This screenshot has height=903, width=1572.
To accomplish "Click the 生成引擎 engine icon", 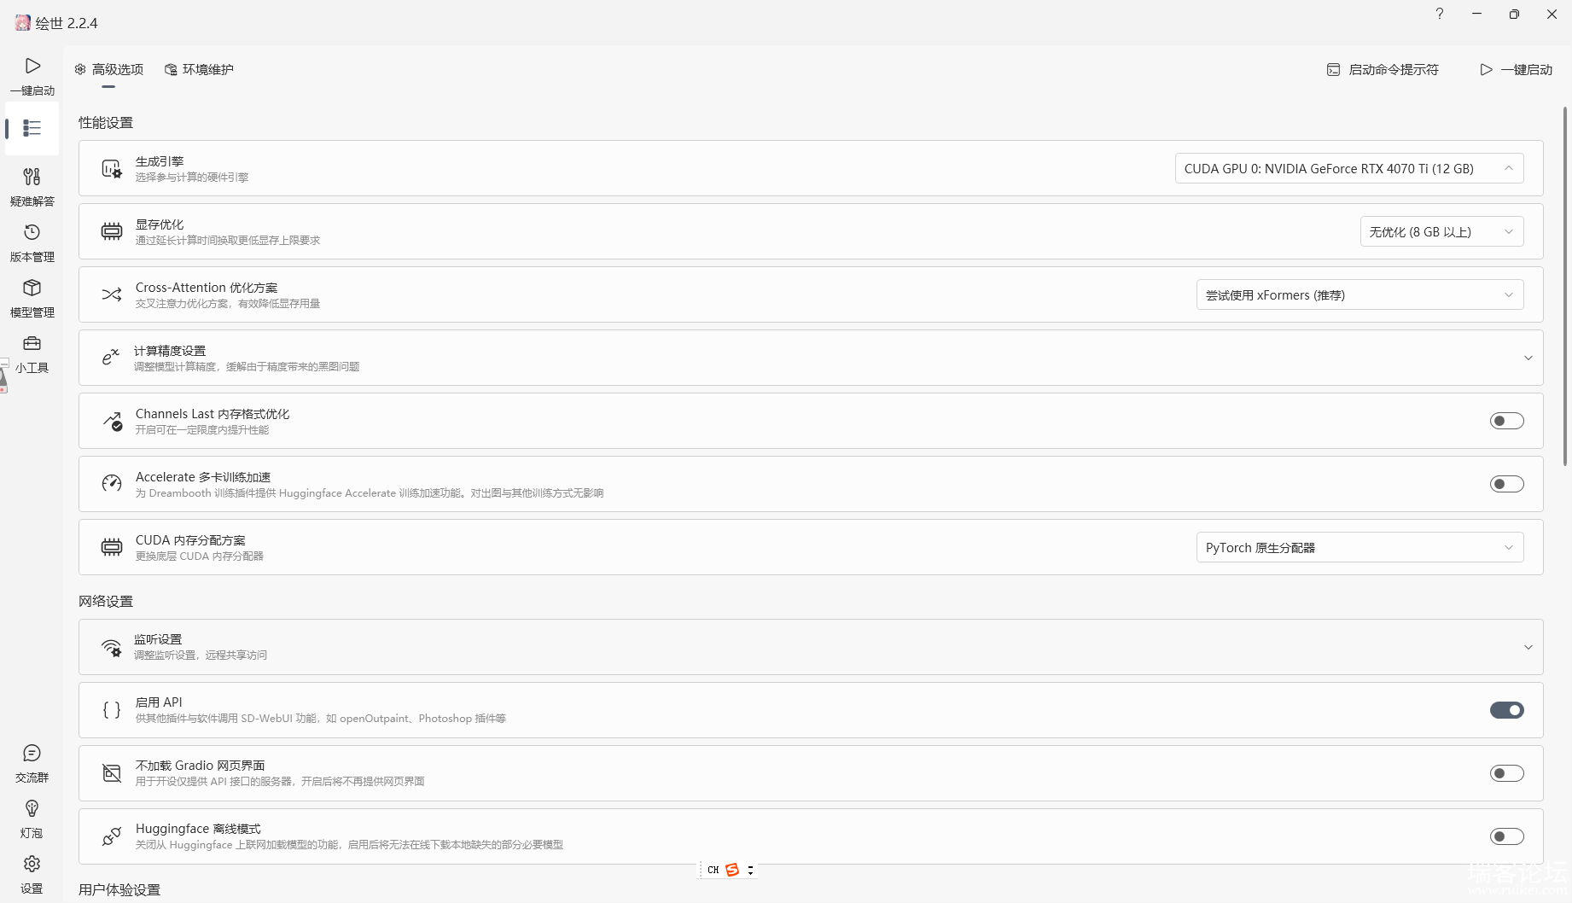I will point(112,169).
